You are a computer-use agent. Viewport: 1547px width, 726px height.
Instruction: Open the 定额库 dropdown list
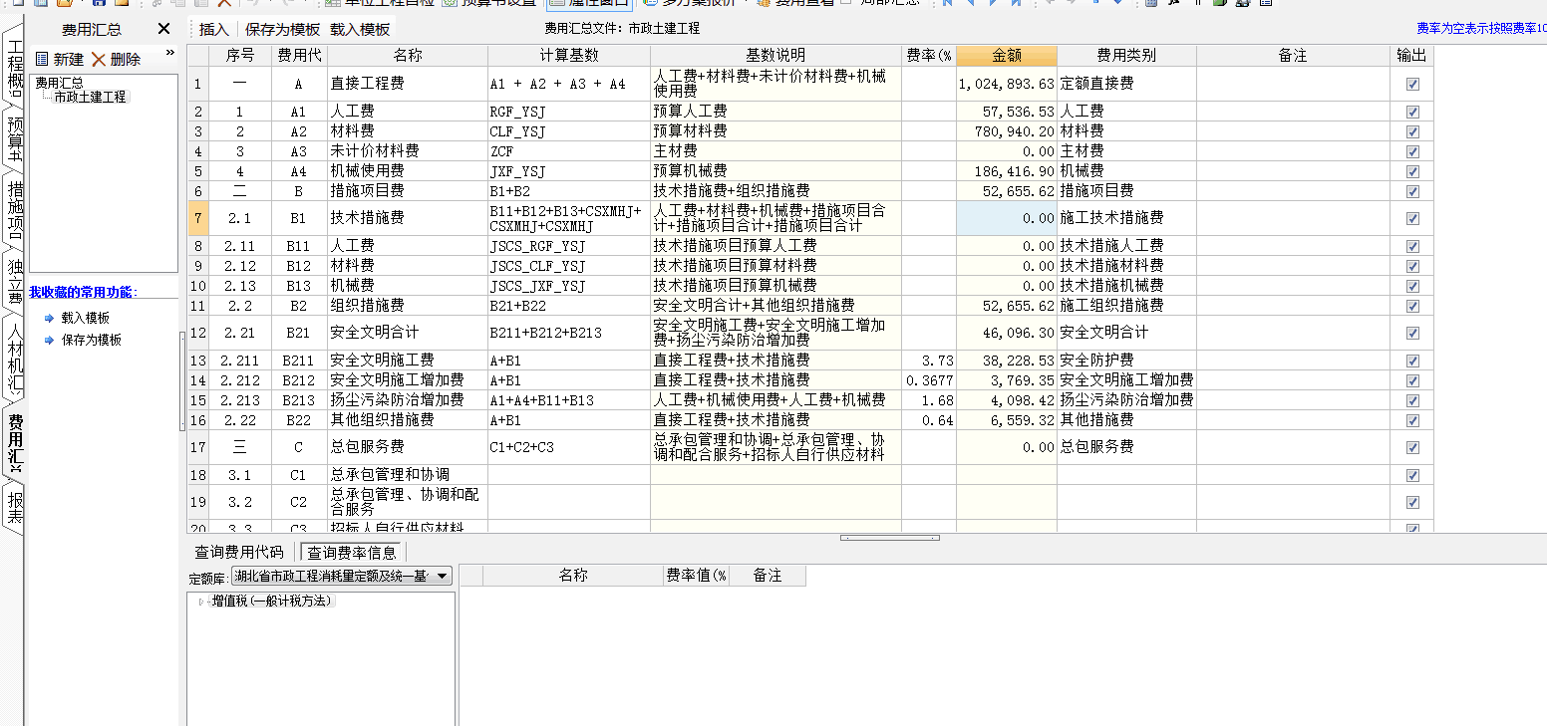(443, 576)
